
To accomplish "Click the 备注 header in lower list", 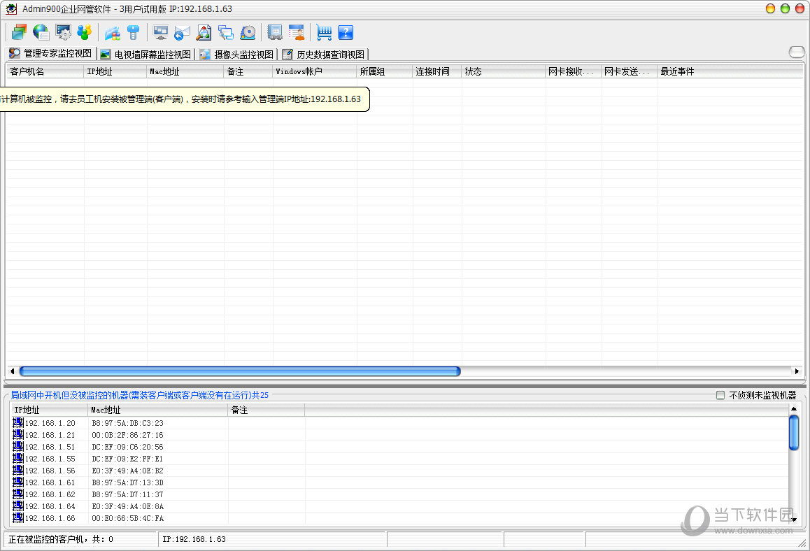I will point(266,410).
